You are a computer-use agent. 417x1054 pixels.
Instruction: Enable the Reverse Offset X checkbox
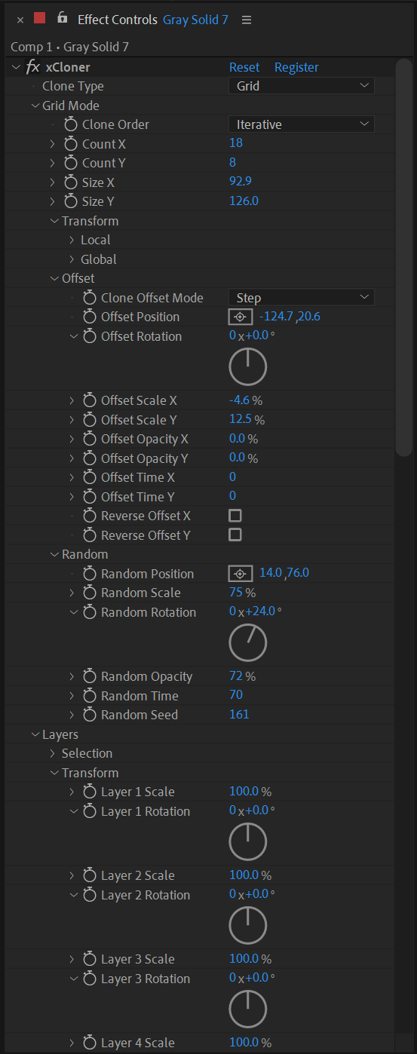tap(235, 516)
